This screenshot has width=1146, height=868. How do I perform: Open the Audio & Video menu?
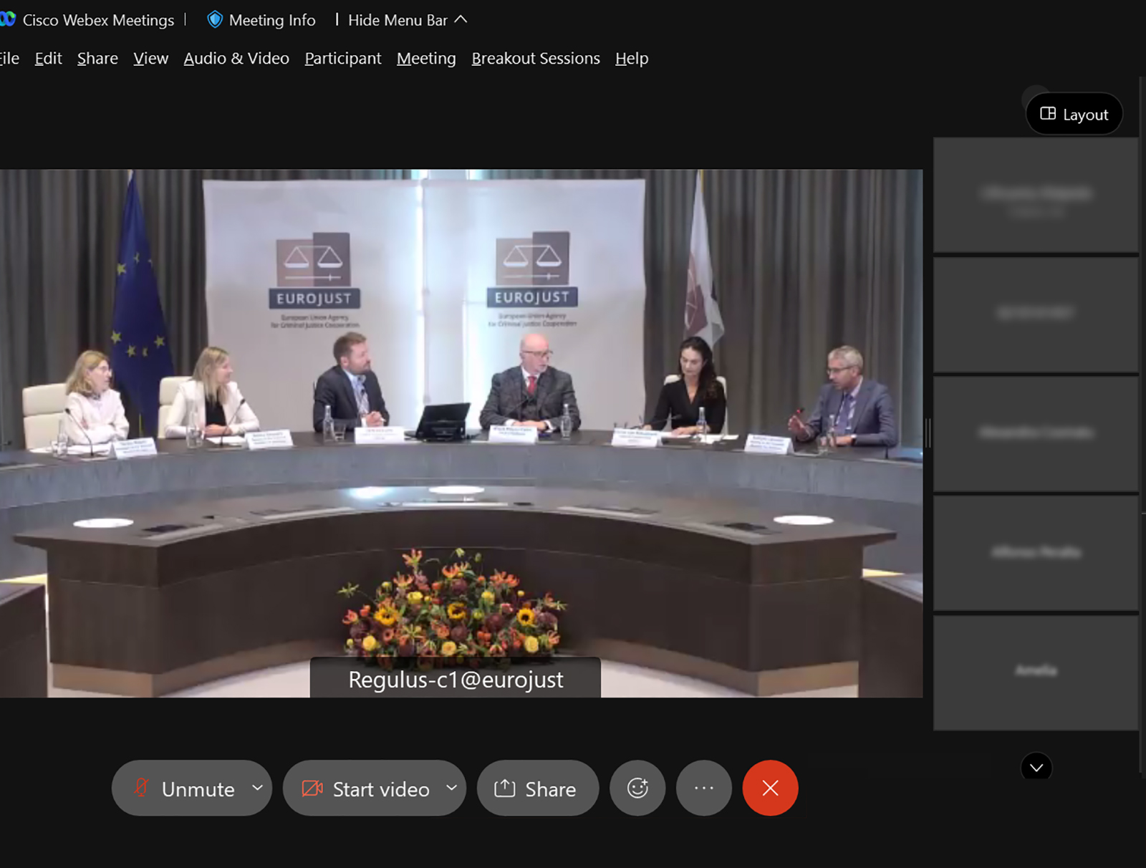pos(236,58)
